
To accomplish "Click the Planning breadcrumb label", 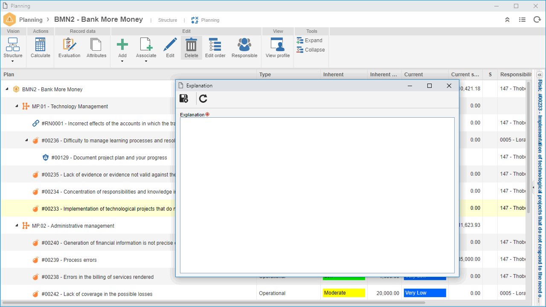I will pyautogui.click(x=210, y=20).
